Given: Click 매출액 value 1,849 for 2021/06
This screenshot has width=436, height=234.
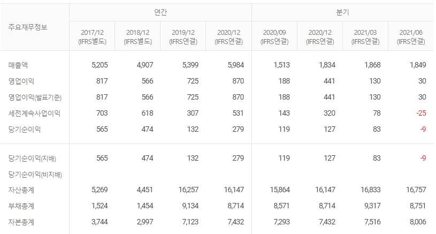Looking at the screenshot, I should 418,65.
